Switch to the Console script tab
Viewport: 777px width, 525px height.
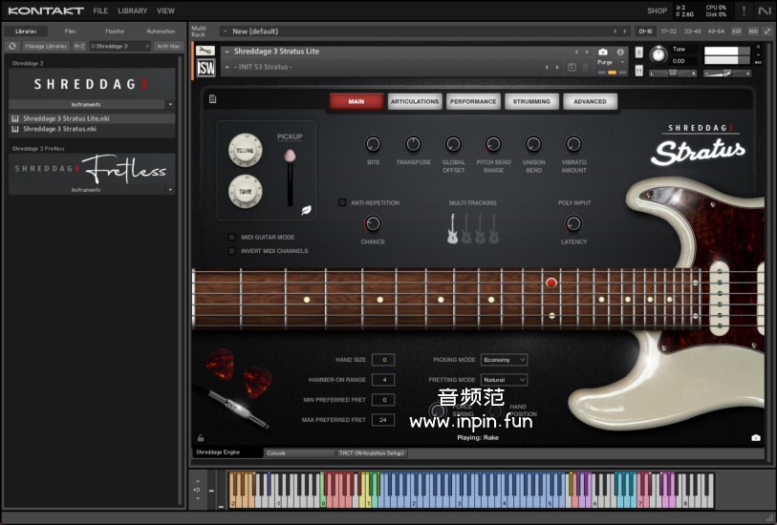(299, 452)
